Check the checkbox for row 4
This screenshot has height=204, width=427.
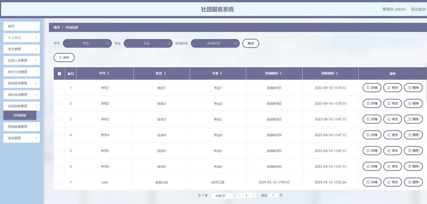[x=59, y=135]
